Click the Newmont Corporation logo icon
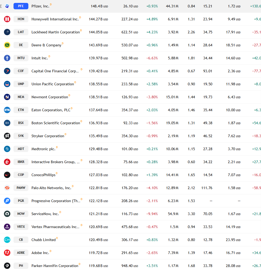This screenshot has height=271, width=261. point(7,97)
